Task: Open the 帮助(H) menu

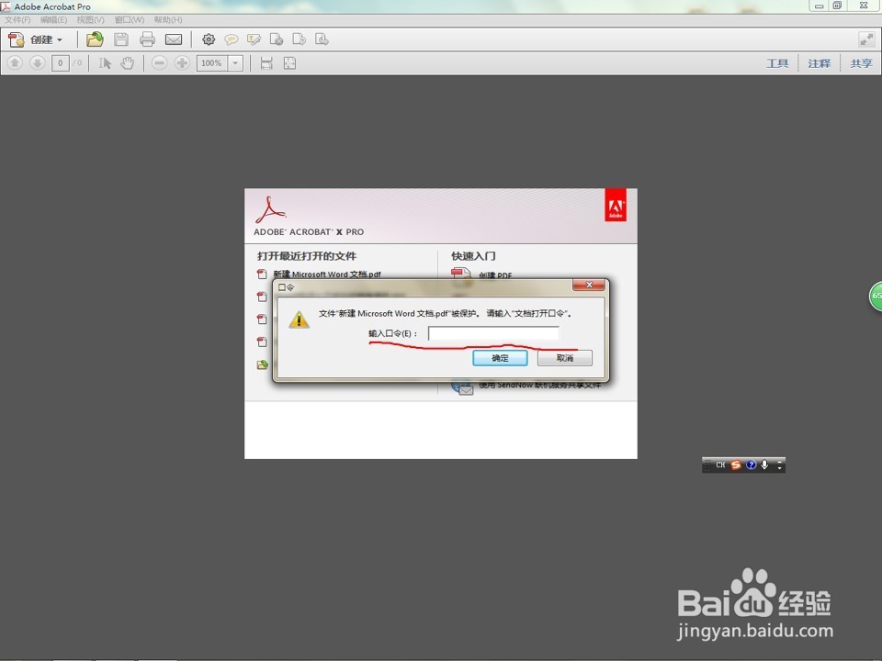Action: point(167,19)
